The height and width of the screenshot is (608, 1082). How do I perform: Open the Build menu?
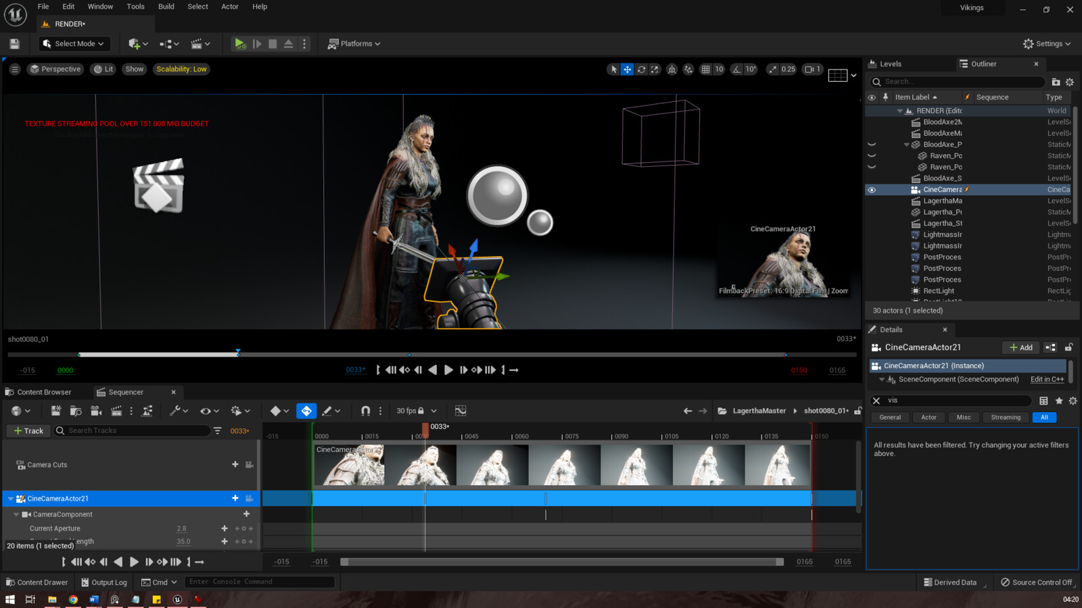166,7
